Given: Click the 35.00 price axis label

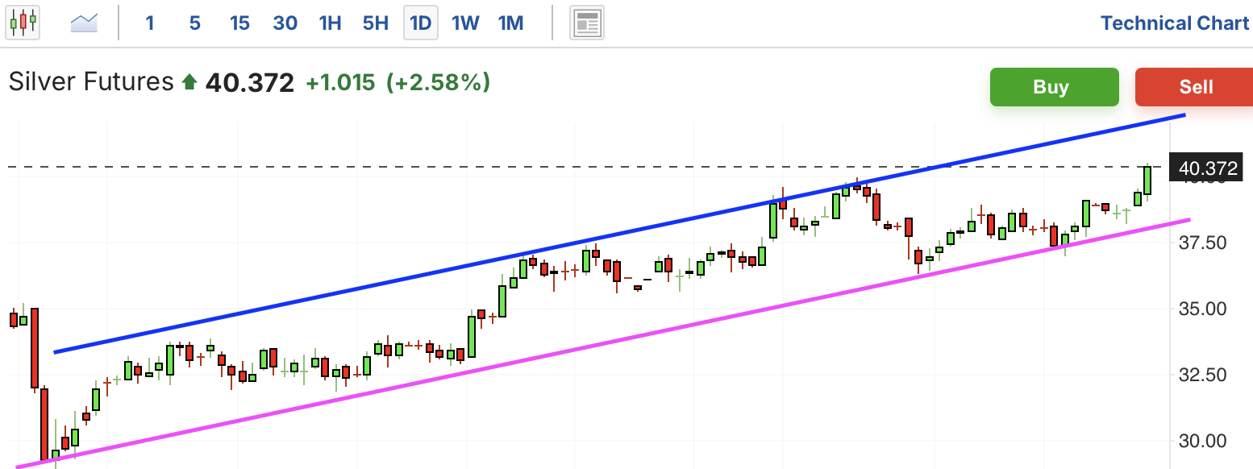Looking at the screenshot, I should (x=1202, y=309).
